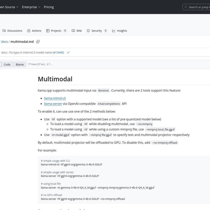Click the Projects table icon

tap(48, 31)
